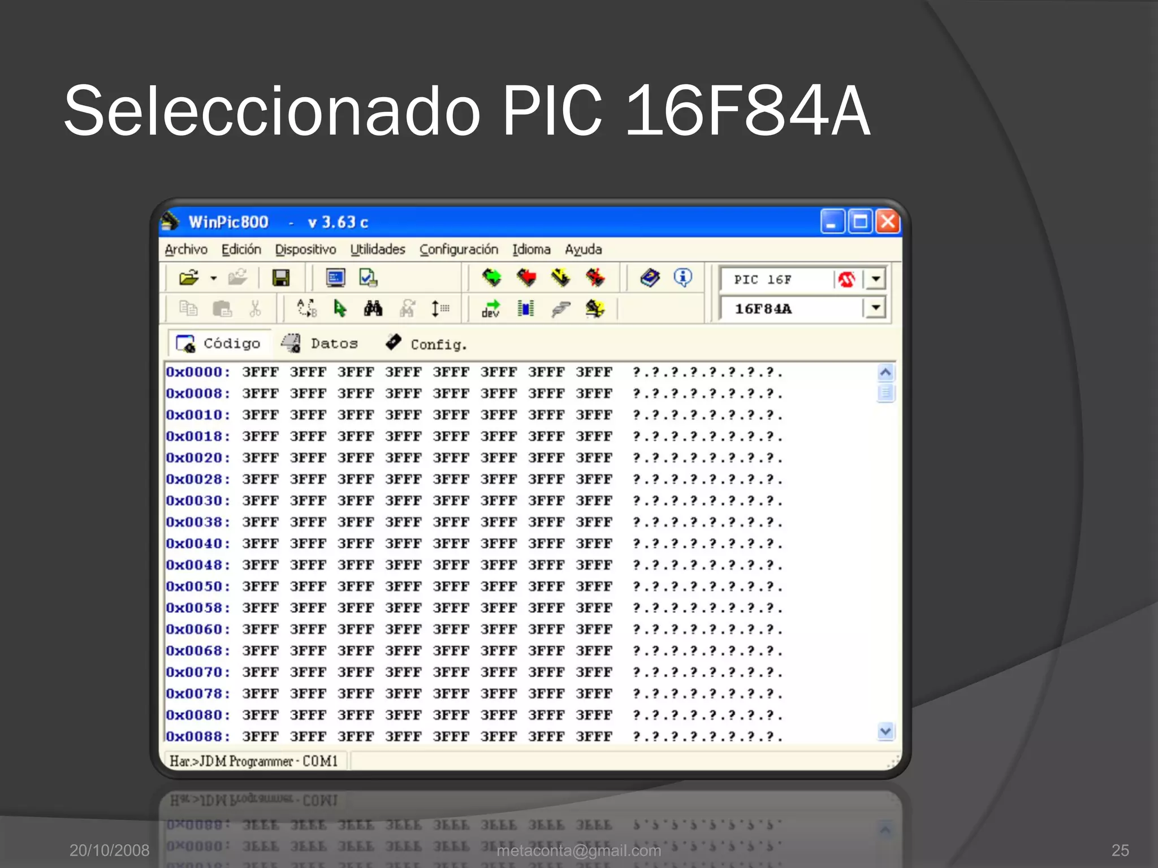Image resolution: width=1158 pixels, height=868 pixels.
Task: Click the open file folder icon
Action: (x=188, y=278)
